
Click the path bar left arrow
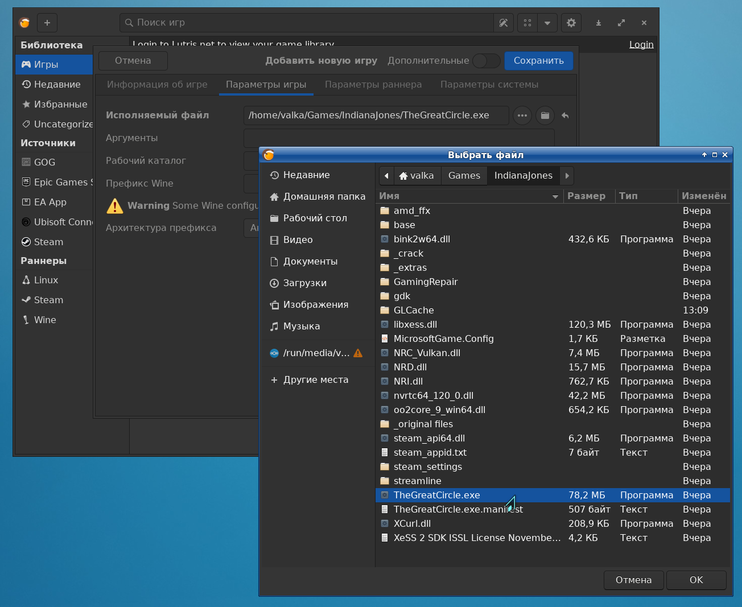386,176
